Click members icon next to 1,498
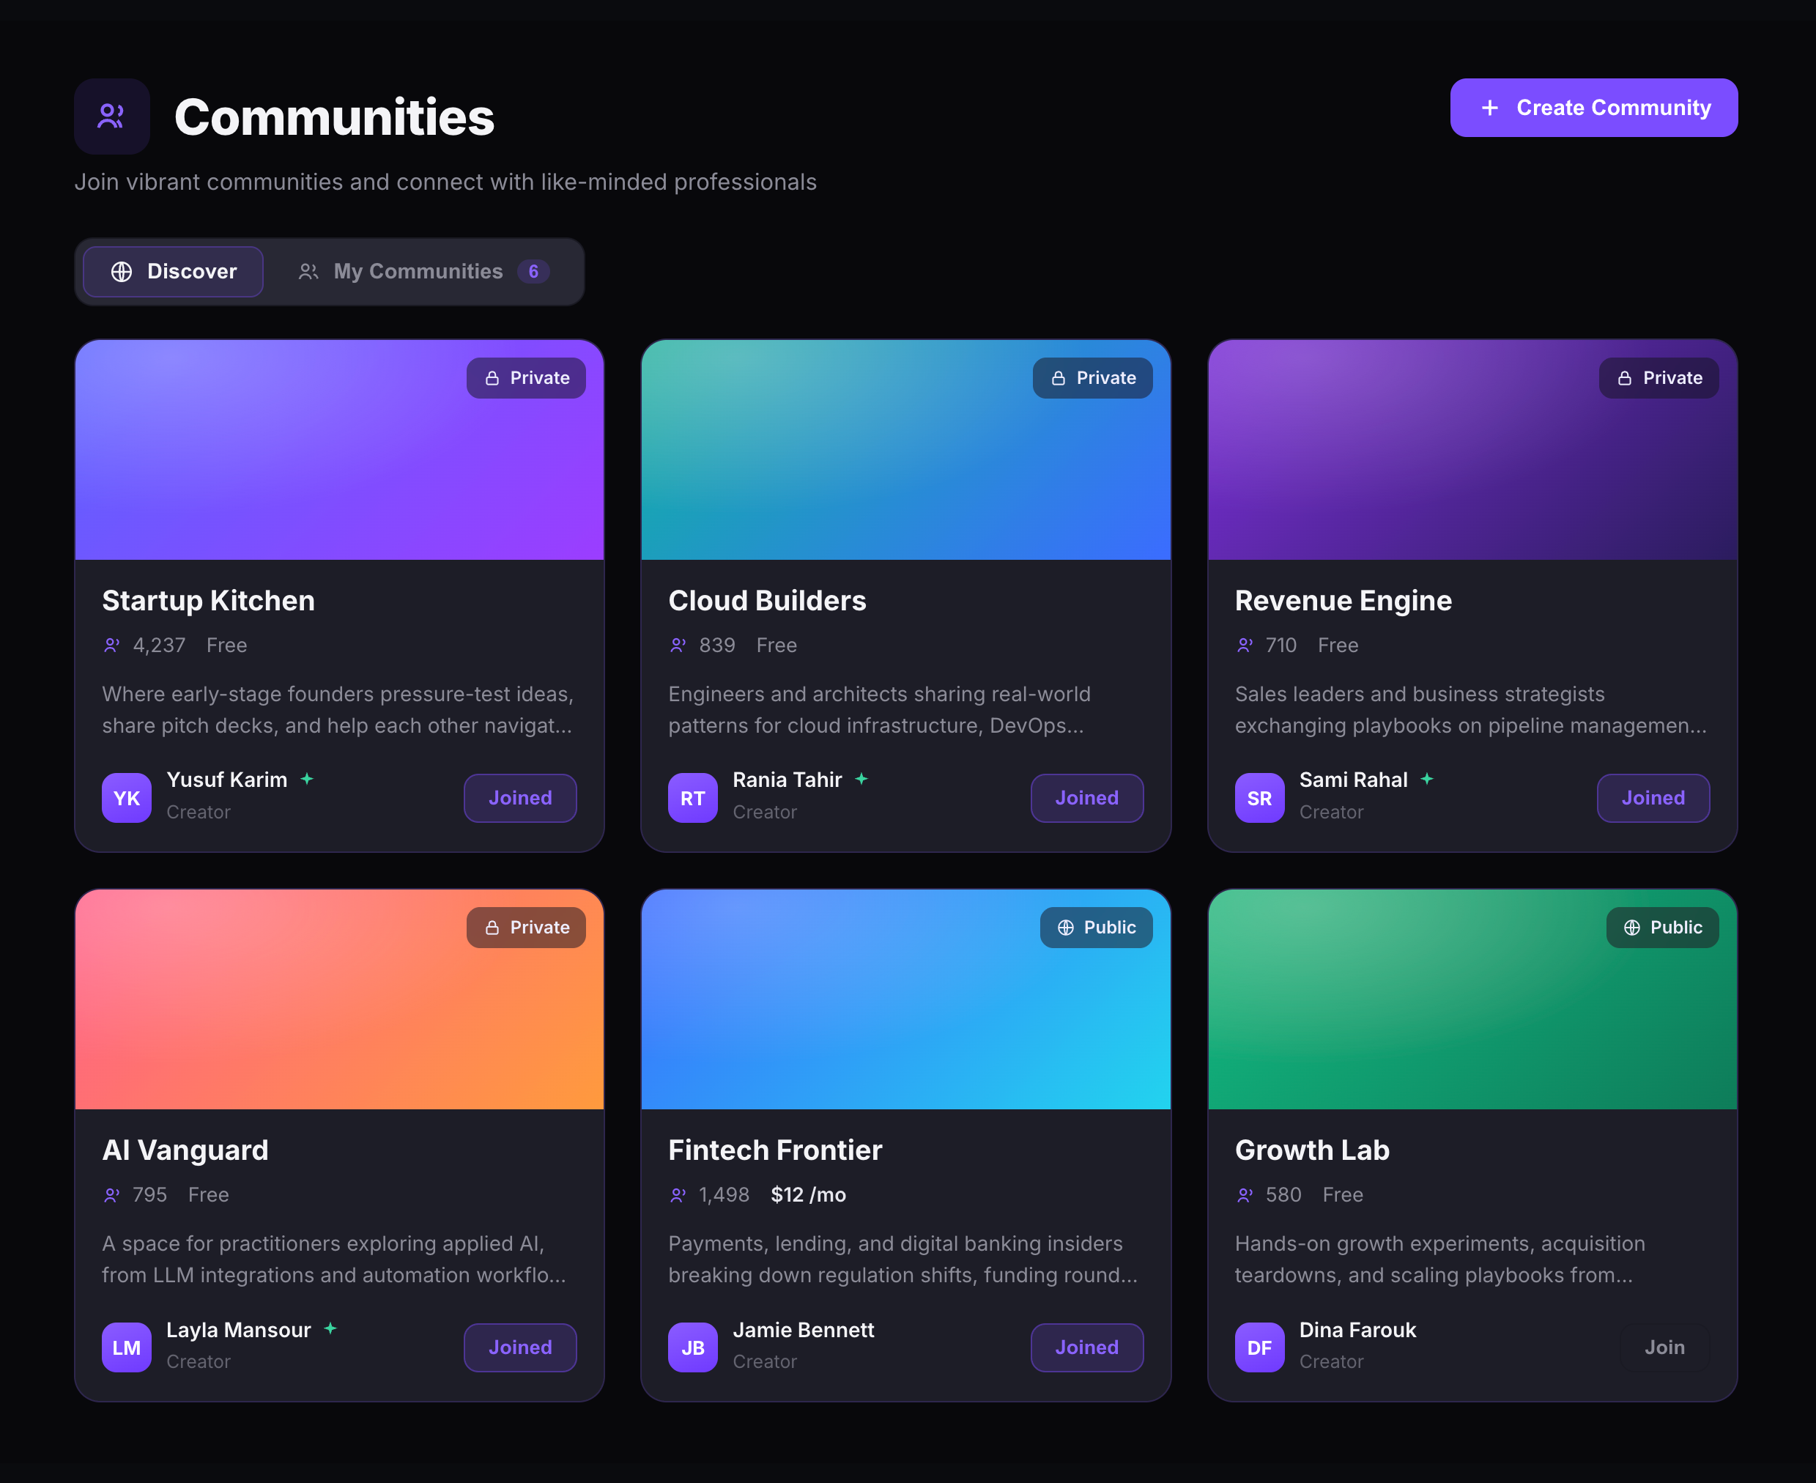Image resolution: width=1816 pixels, height=1483 pixels. click(x=678, y=1195)
